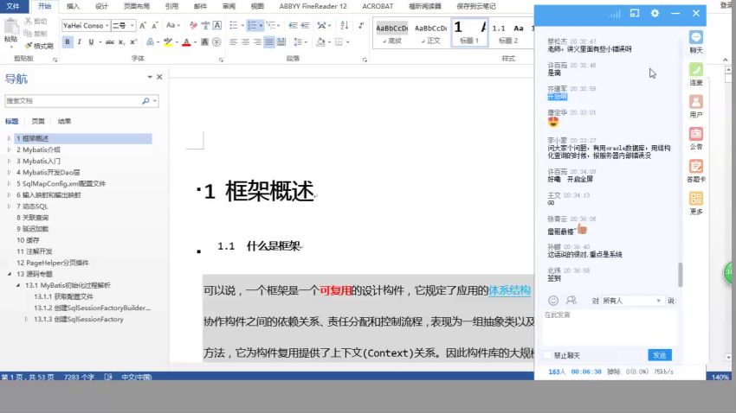Open the Page Layout ribbon tab

click(x=137, y=6)
